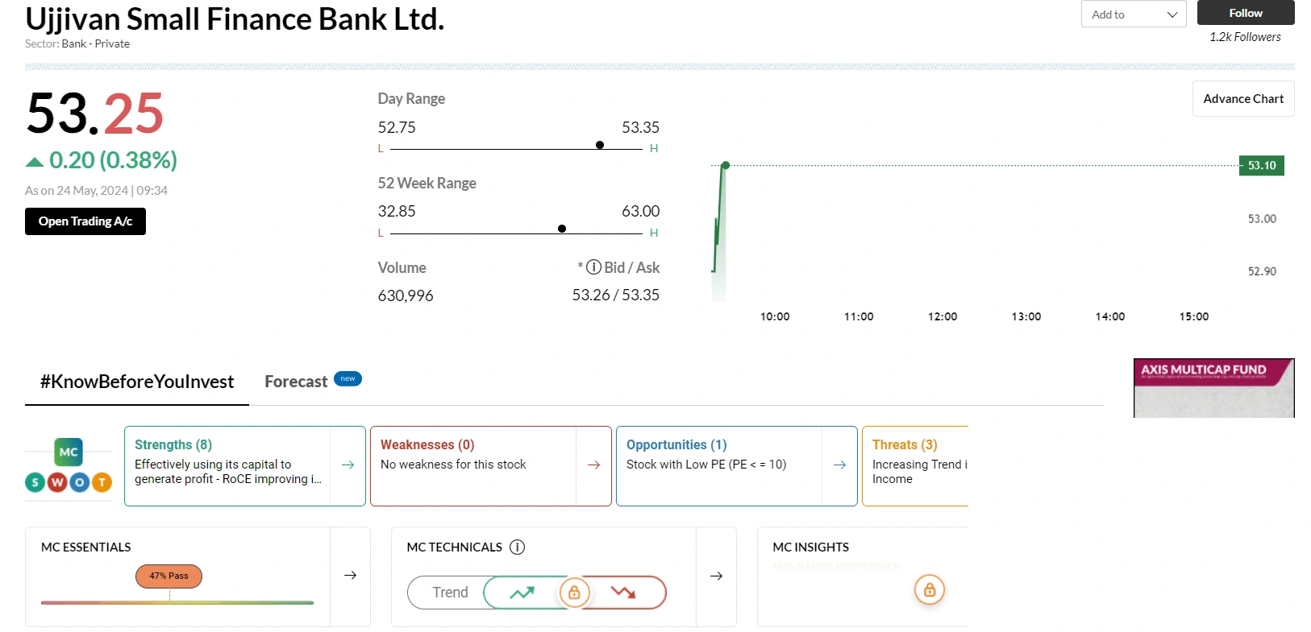Image resolution: width=1311 pixels, height=632 pixels.
Task: Click the 47% Pass indicator
Action: pyautogui.click(x=169, y=576)
